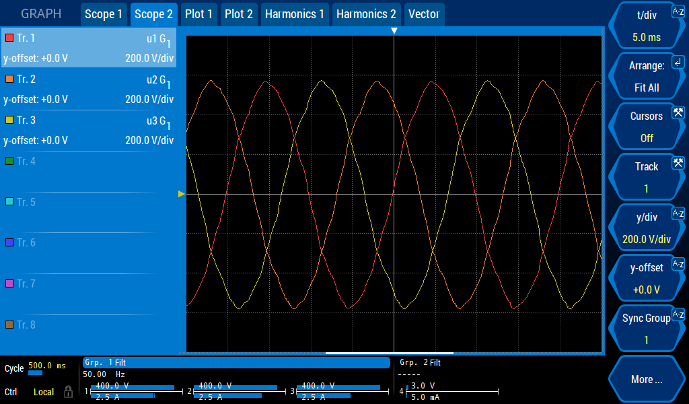Click the A-Z icon on y-offset button
This screenshot has width=689, height=404.
tap(678, 263)
